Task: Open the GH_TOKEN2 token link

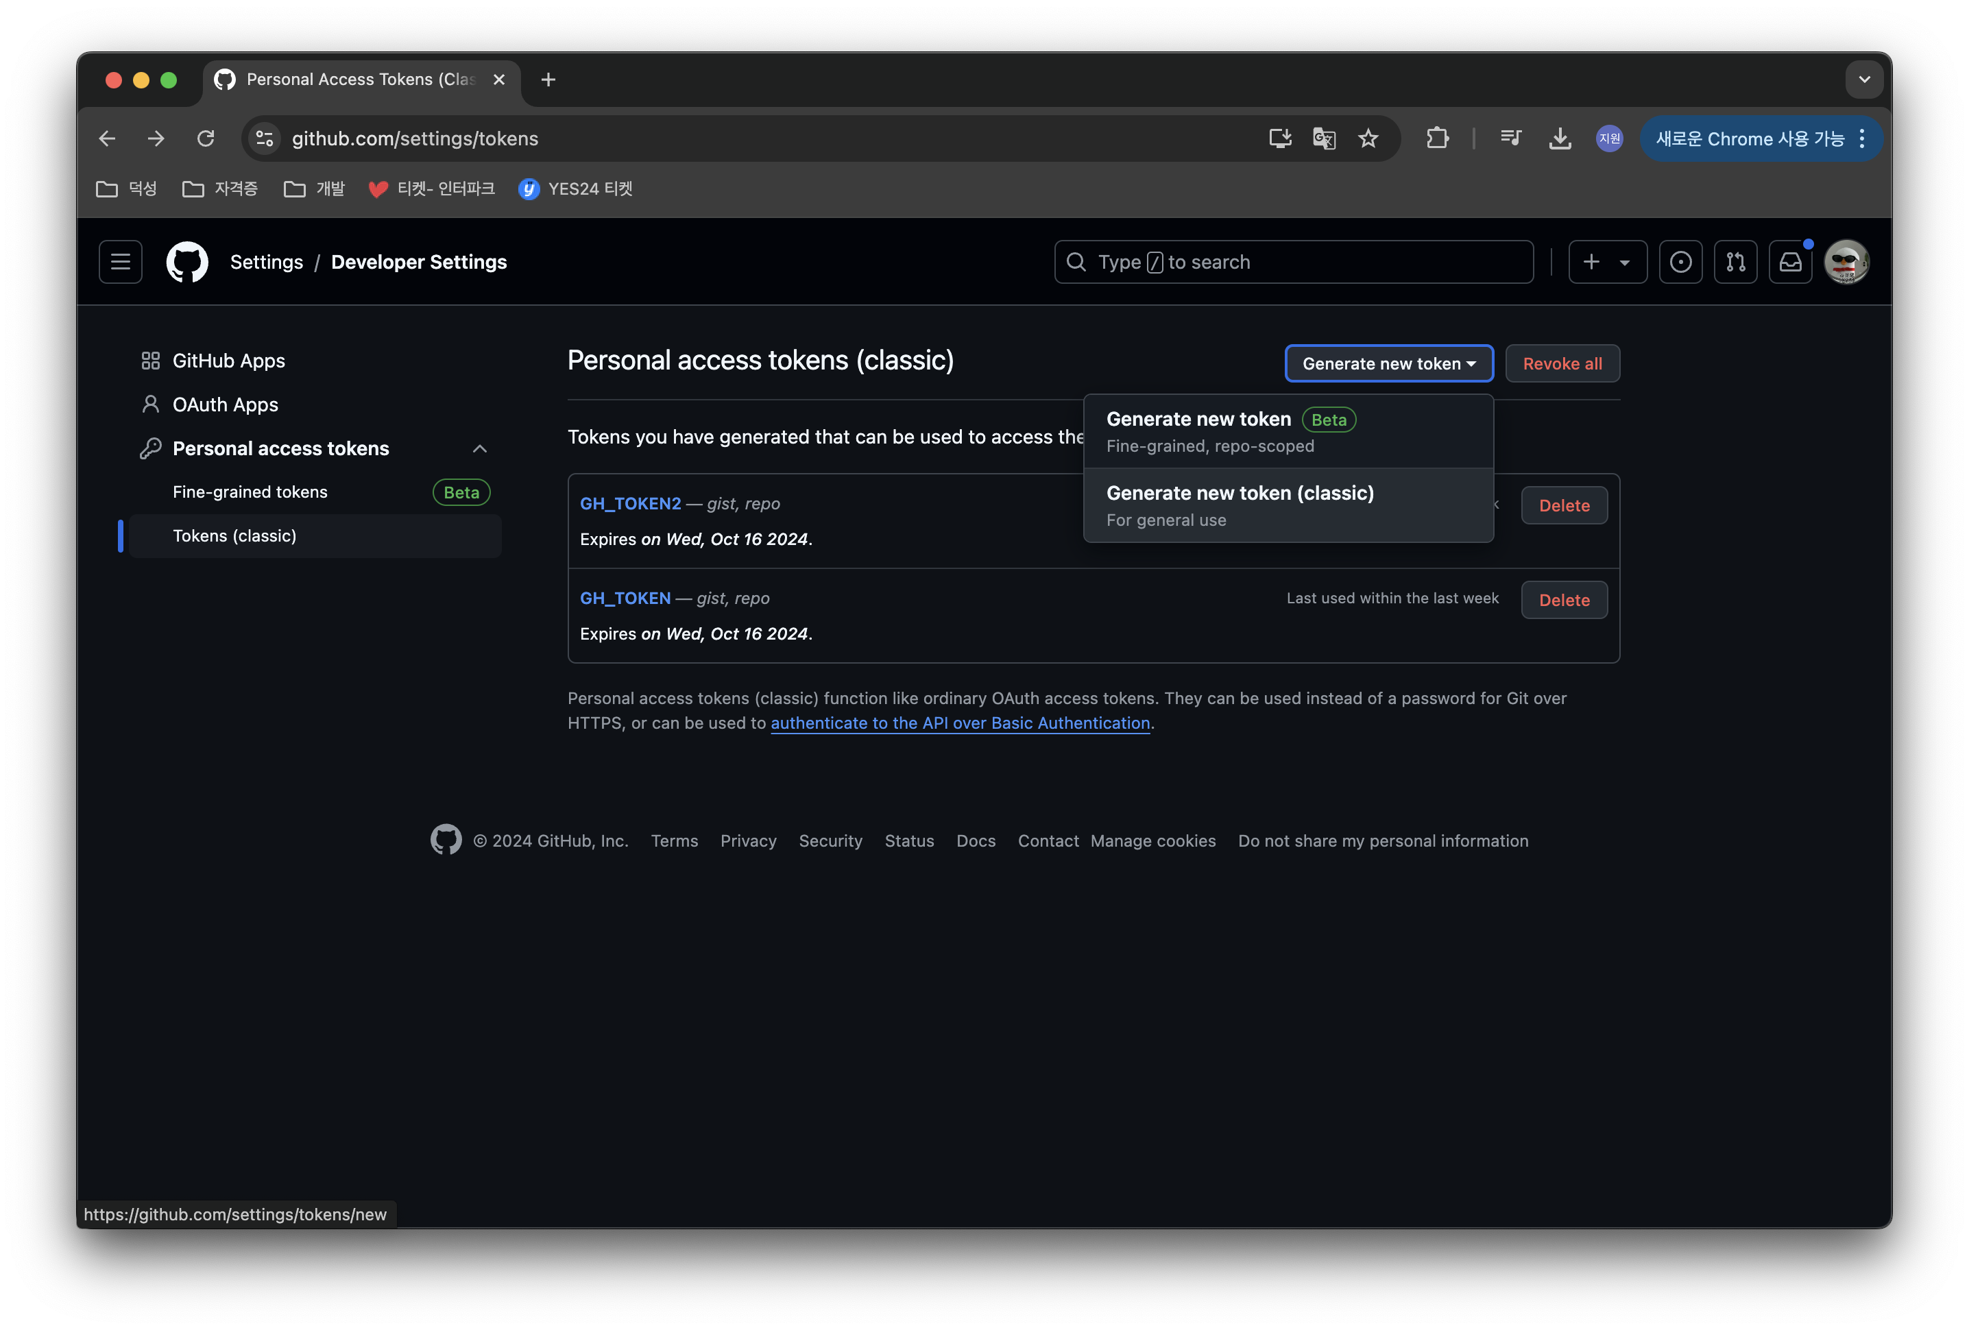Action: [x=630, y=503]
